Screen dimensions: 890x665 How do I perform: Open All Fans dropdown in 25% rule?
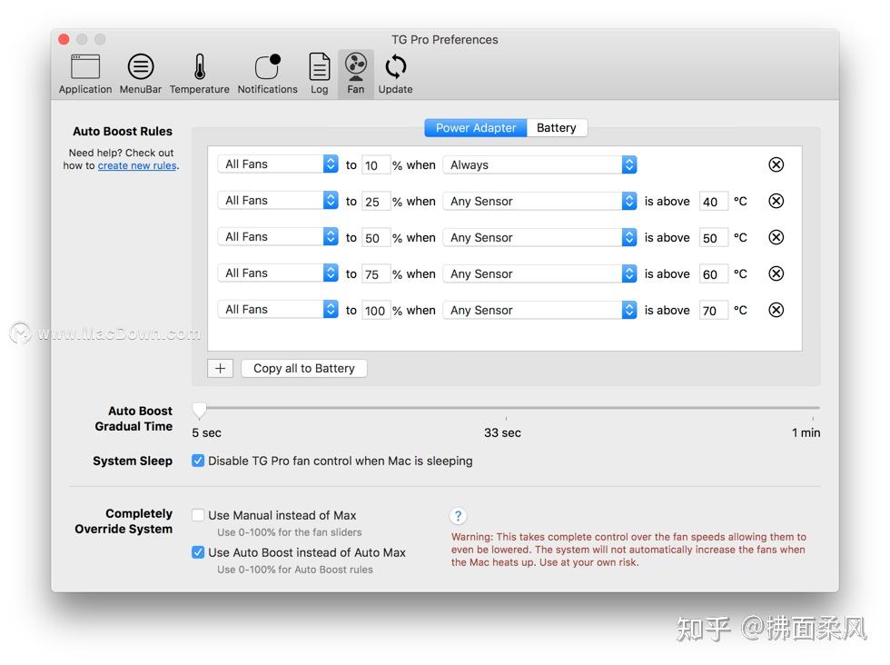(x=278, y=201)
